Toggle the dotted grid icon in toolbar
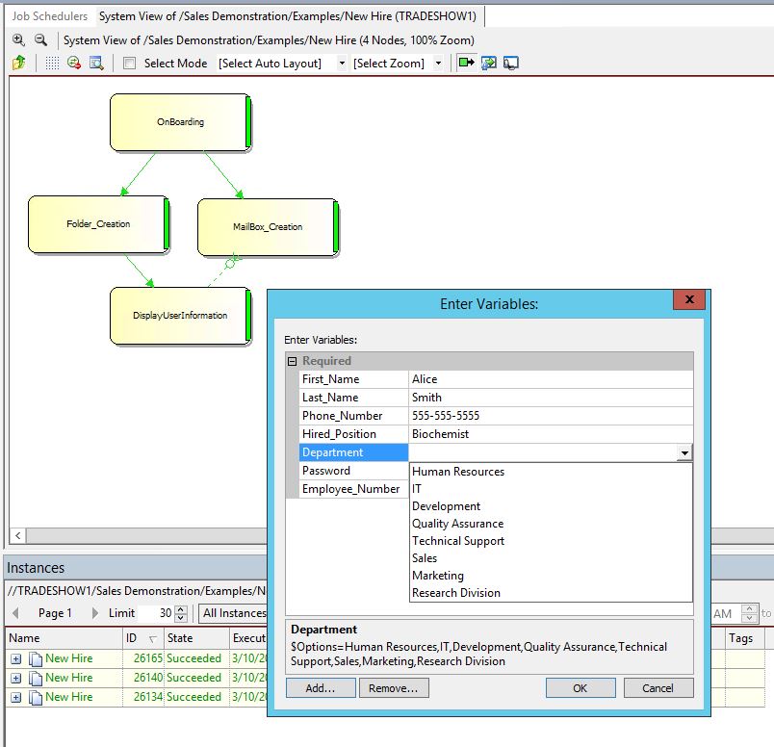The width and height of the screenshot is (774, 747). [52, 63]
